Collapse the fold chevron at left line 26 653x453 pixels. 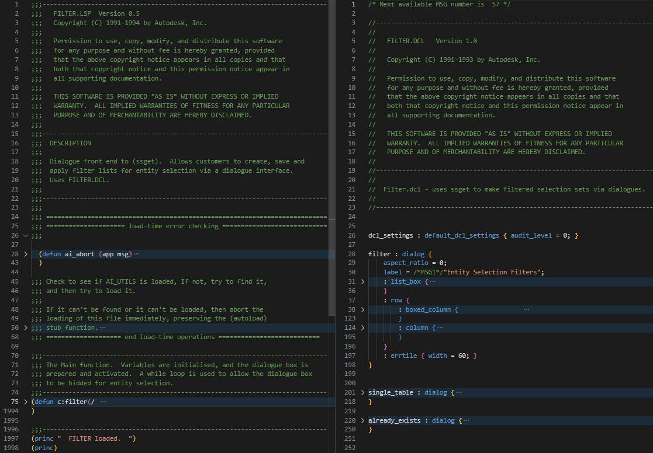point(26,235)
